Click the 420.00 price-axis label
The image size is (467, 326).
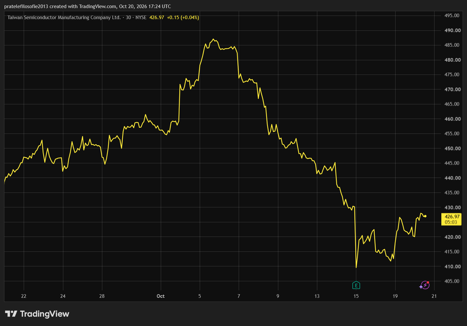coord(452,237)
